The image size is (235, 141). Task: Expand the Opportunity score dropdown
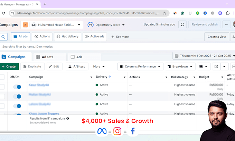[123, 25]
